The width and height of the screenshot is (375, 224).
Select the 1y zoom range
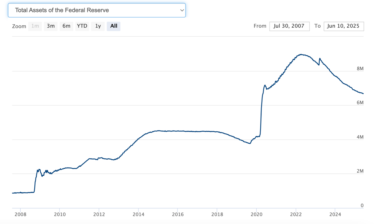(x=98, y=26)
